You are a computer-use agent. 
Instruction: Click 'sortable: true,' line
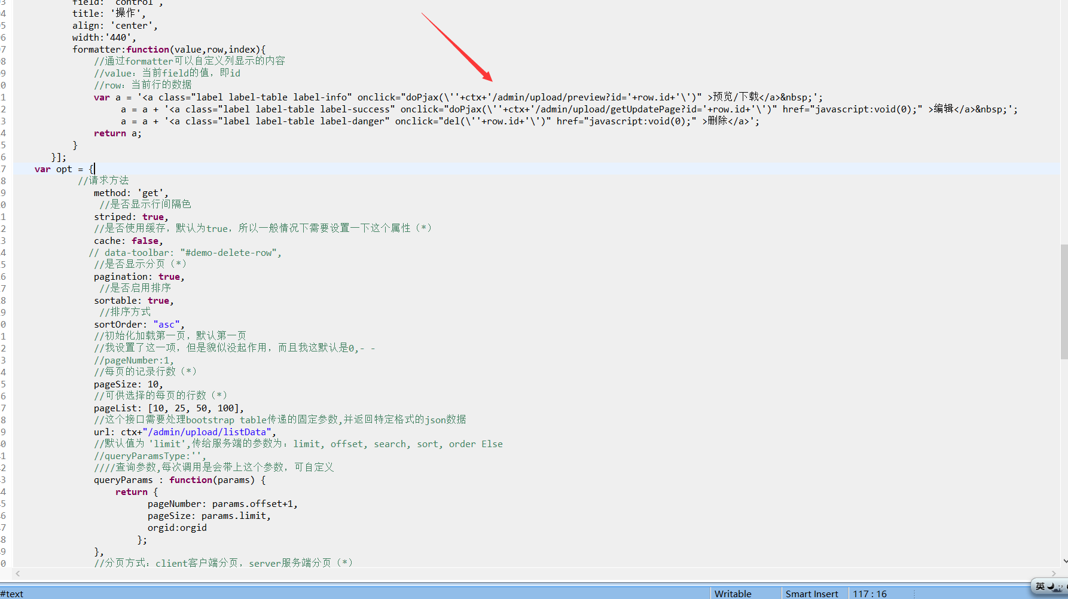(x=133, y=301)
